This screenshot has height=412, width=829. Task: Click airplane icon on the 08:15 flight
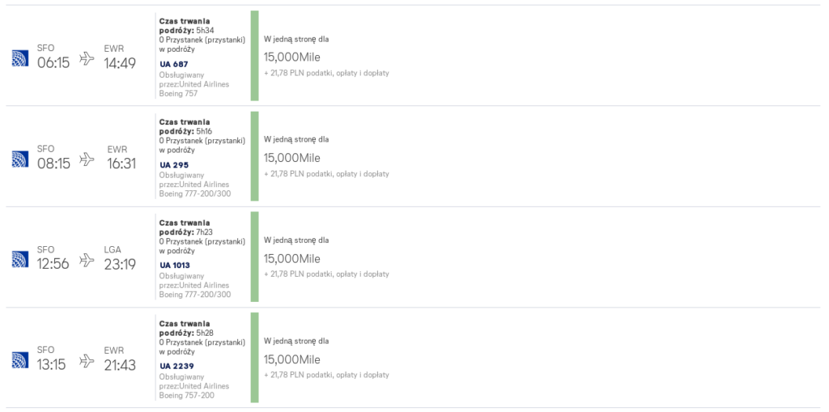coord(87,159)
